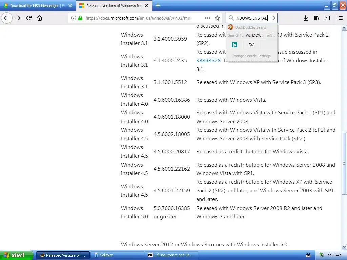Restore down the Firefox window
The image size is (347, 260).
pyautogui.click(x=334, y=5)
